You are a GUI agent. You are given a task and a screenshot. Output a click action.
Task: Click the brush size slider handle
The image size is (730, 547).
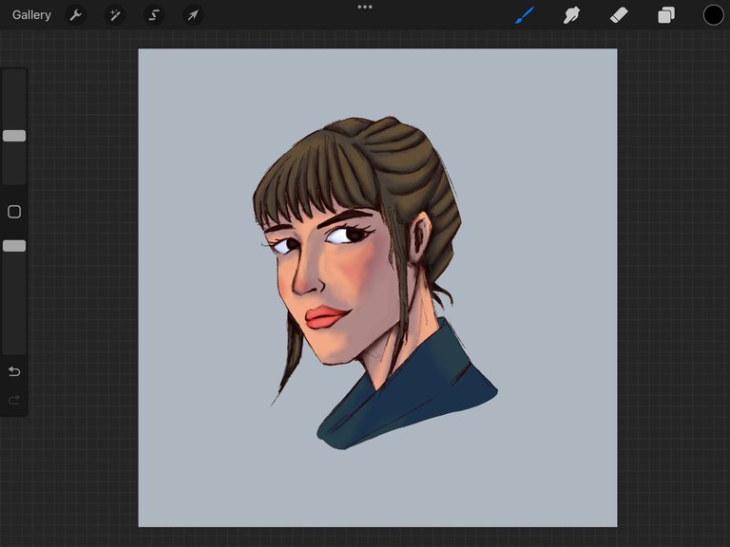click(x=14, y=136)
